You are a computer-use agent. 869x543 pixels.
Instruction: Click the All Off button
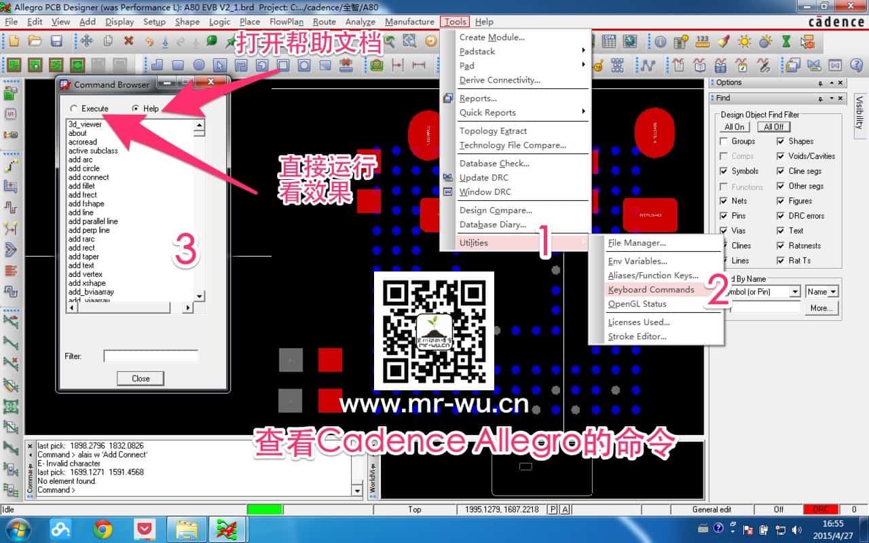click(773, 127)
